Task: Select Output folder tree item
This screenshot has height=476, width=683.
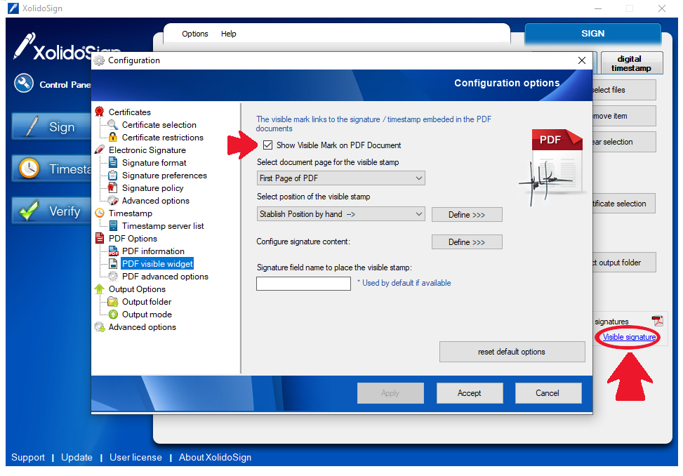Action: [147, 301]
